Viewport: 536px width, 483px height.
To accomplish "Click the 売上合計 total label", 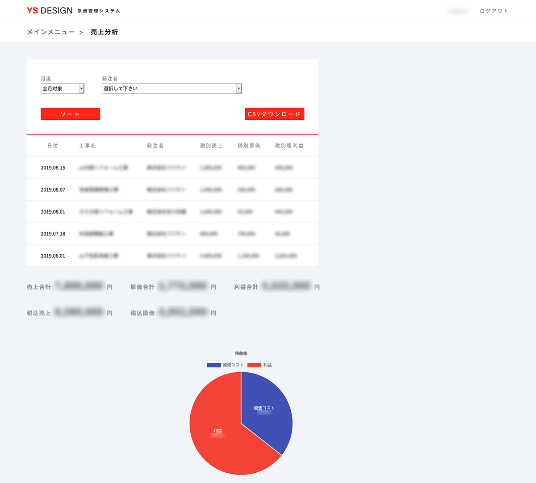I will (x=39, y=287).
